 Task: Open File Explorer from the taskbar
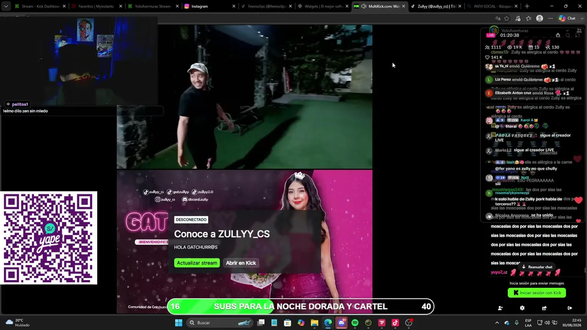(315, 323)
